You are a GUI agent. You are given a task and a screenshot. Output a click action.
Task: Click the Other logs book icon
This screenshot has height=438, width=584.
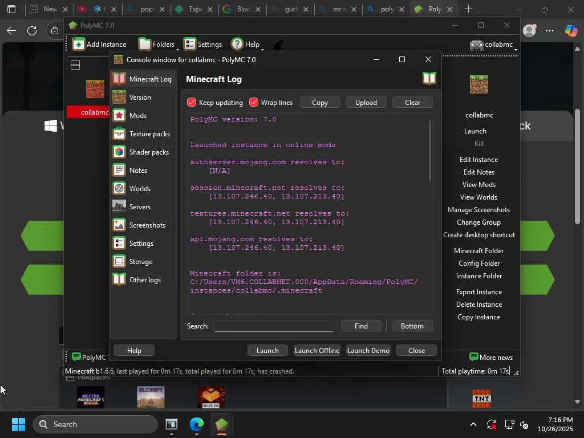(x=119, y=279)
